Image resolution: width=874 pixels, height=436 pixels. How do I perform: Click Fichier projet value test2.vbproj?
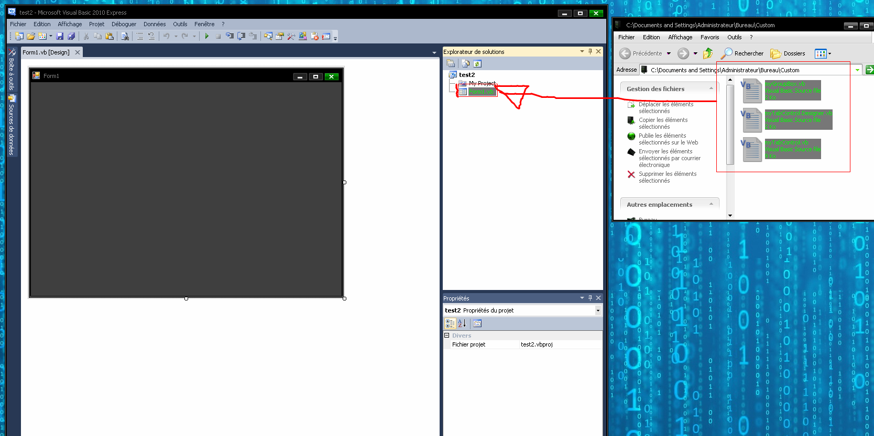(537, 344)
